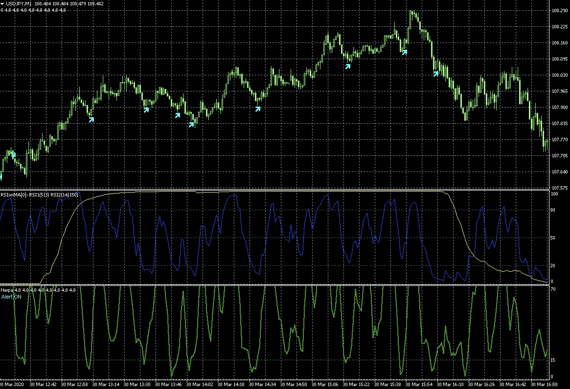Click the 107.900 price axis label

click(x=559, y=107)
